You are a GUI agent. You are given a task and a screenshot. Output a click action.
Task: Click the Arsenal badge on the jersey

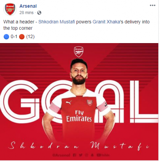pyautogui.click(x=90, y=102)
